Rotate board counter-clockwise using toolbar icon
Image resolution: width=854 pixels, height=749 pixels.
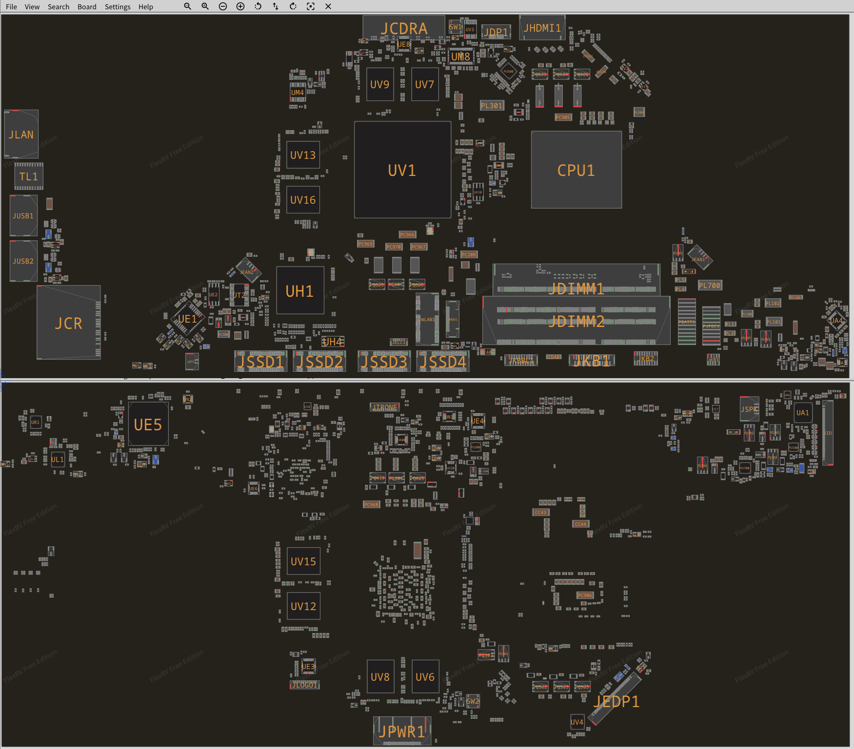pyautogui.click(x=258, y=6)
